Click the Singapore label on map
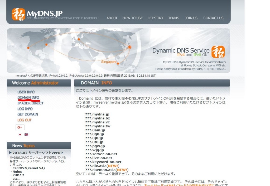The height and width of the screenshot is (186, 270). [109, 62]
